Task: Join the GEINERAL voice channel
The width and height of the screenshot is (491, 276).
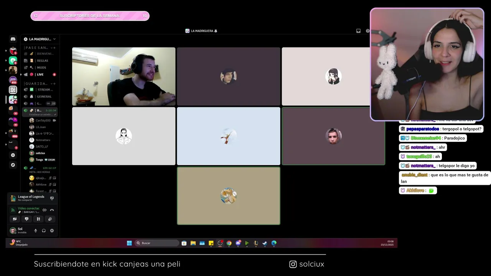Action: (40, 97)
